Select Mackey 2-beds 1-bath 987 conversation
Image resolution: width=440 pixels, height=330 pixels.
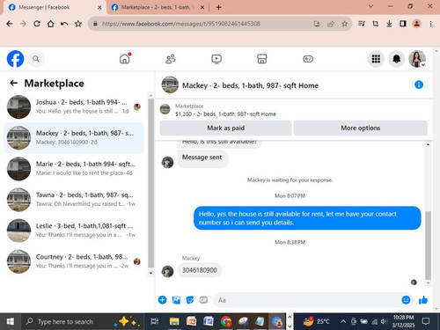coord(73,137)
